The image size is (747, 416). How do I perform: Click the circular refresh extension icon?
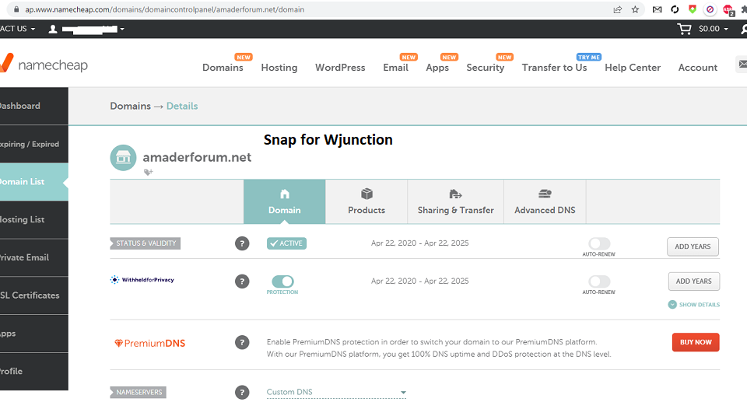point(675,9)
